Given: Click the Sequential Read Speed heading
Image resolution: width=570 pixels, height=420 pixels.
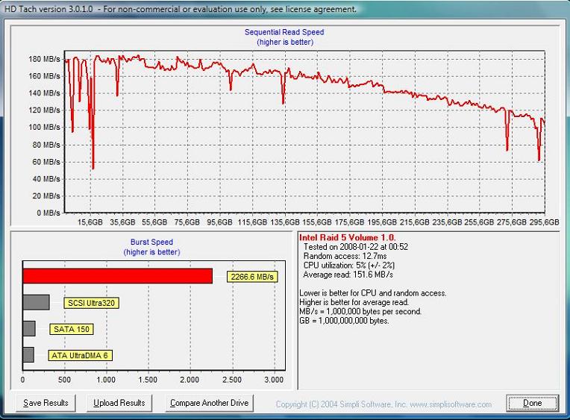Looking at the screenshot, I should coord(284,32).
